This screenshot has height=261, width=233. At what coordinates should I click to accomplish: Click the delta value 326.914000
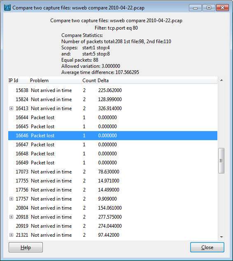click(x=110, y=109)
